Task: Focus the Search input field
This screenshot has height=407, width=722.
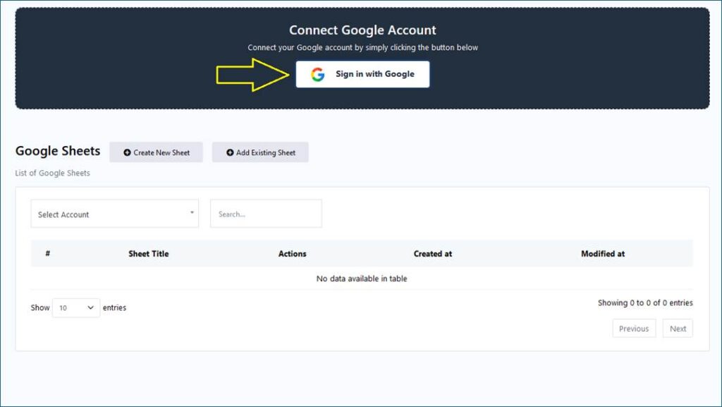Action: click(266, 214)
